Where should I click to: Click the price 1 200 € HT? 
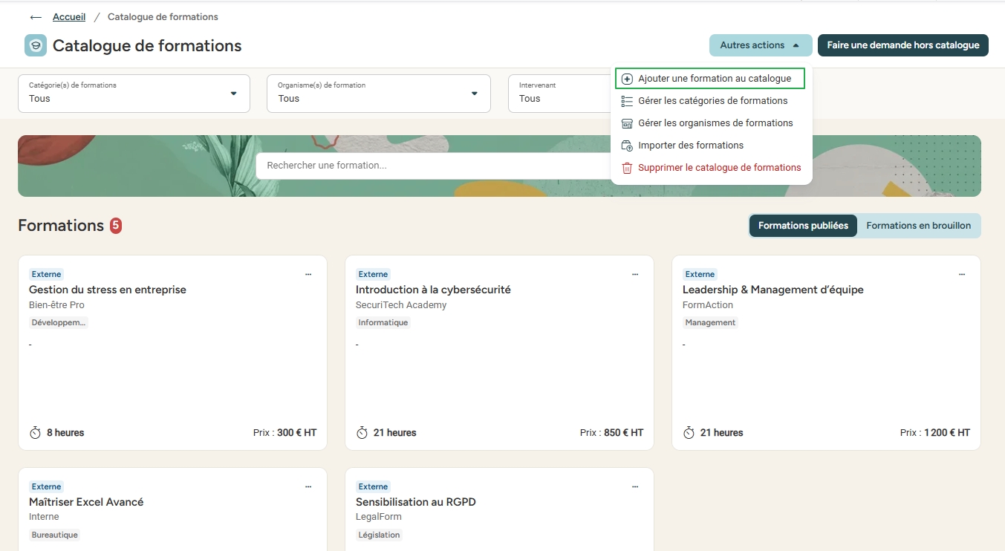(x=947, y=432)
